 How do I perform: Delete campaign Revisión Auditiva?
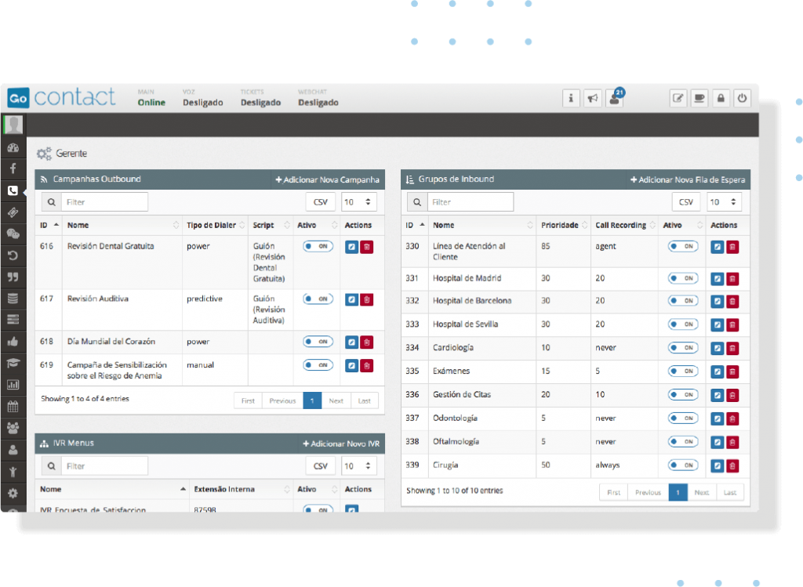[367, 299]
